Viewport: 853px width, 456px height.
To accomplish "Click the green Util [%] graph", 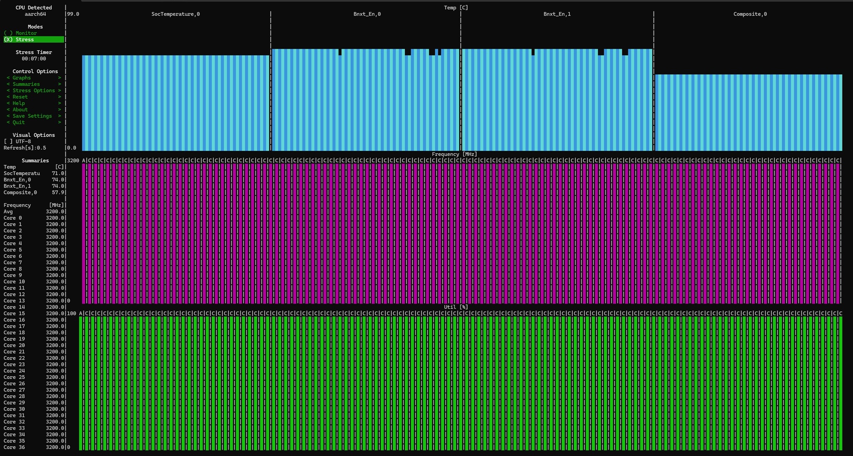I will pyautogui.click(x=461, y=383).
